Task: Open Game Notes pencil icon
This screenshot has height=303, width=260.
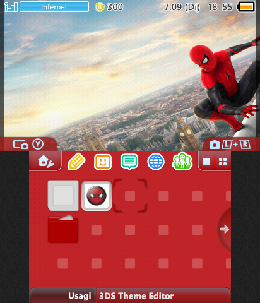Action: pyautogui.click(x=77, y=162)
